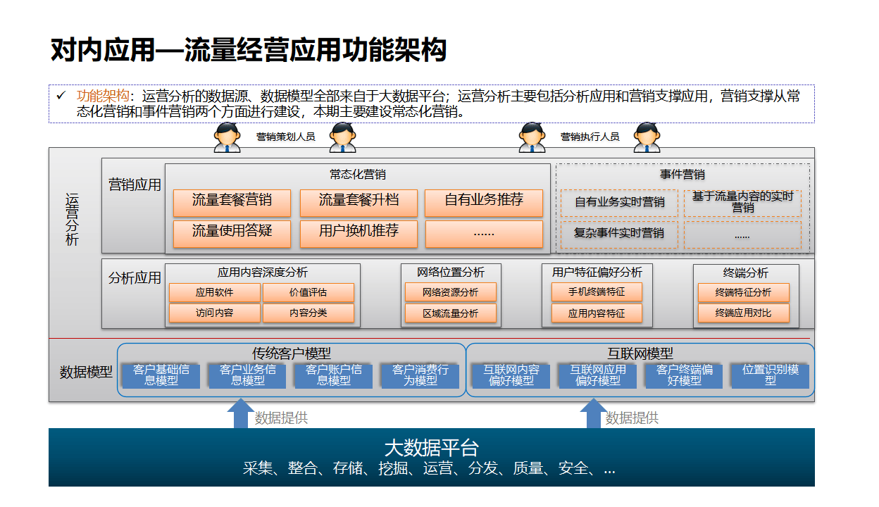This screenshot has width=879, height=507.
Task: Click the person icon left of 营销执行人员
Action: coord(532,137)
